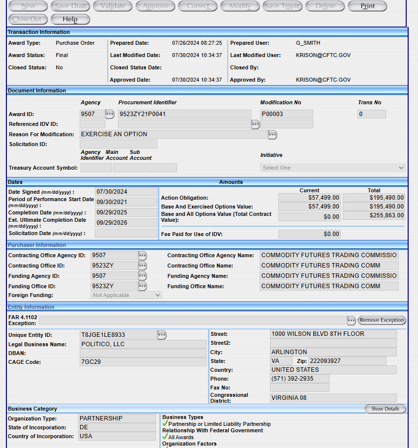Click the Procurement Identifier field 9523ZY21P0041

(x=184, y=114)
